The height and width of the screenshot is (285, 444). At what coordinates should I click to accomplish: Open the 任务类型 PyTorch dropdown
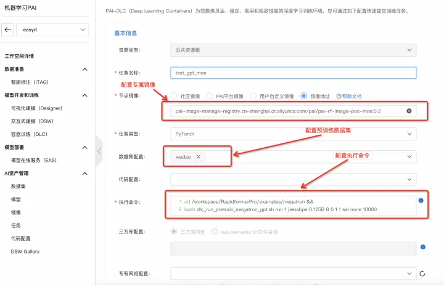[x=293, y=133]
